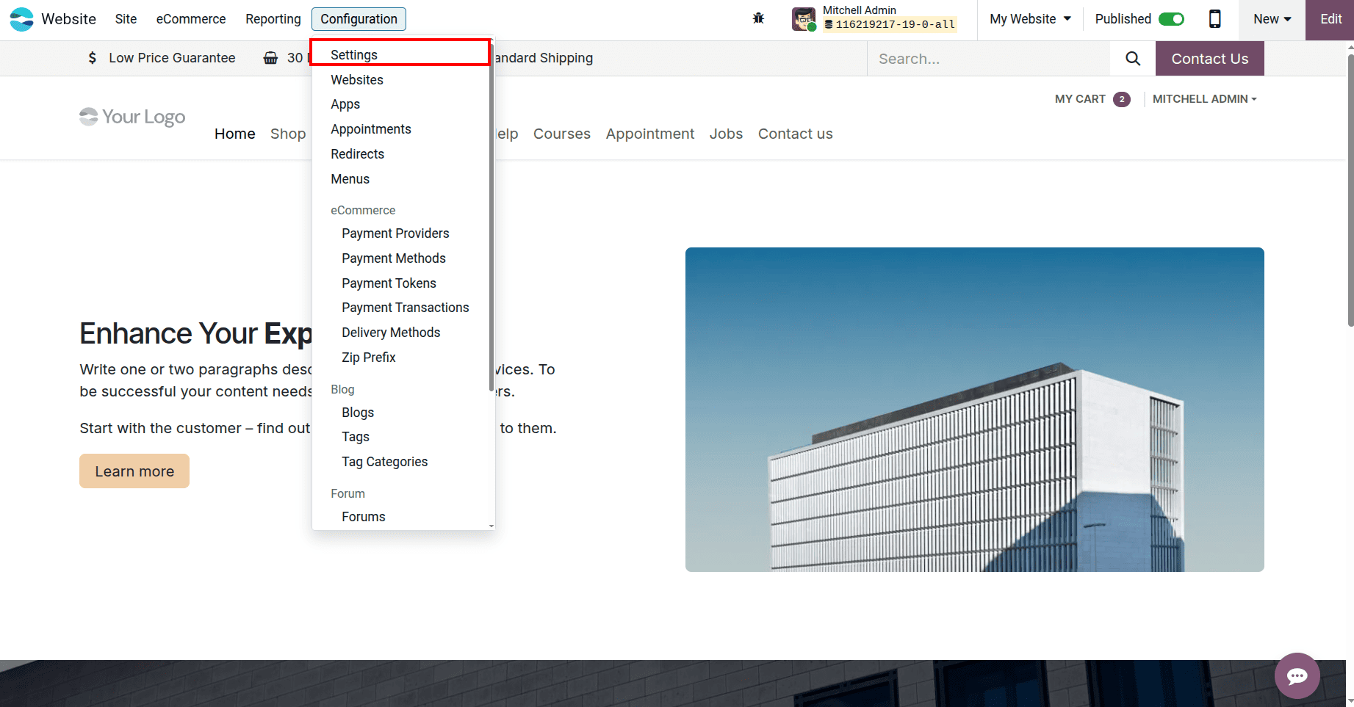1354x707 pixels.
Task: Open the New content dropdown
Action: [1272, 19]
